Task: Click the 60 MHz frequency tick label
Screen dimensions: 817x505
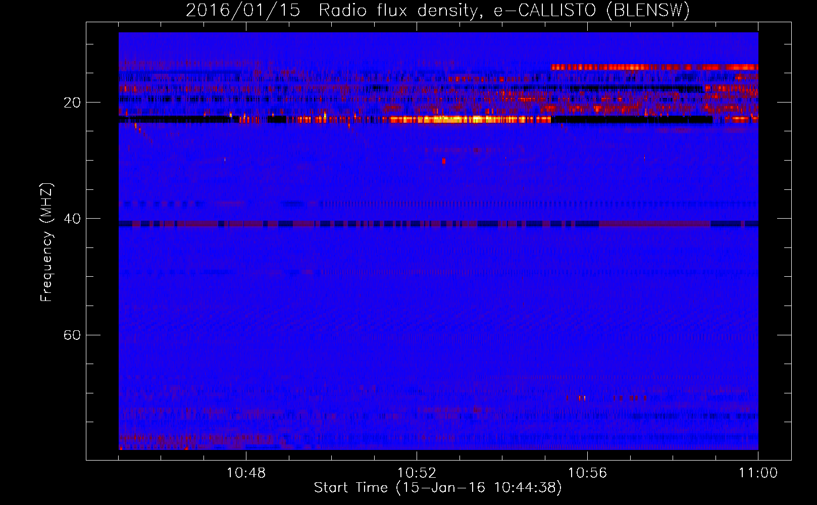Action: (x=72, y=335)
